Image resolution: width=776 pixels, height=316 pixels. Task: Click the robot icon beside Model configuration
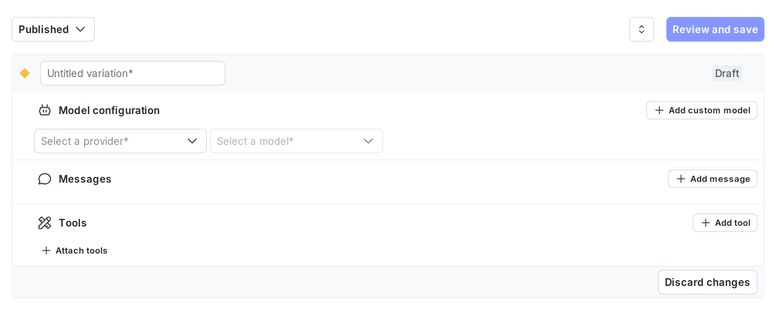pyautogui.click(x=45, y=110)
